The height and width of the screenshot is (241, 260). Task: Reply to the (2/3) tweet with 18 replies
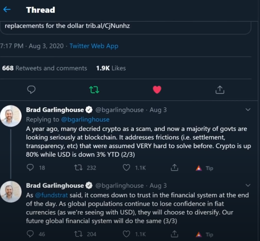pyautogui.click(x=31, y=168)
